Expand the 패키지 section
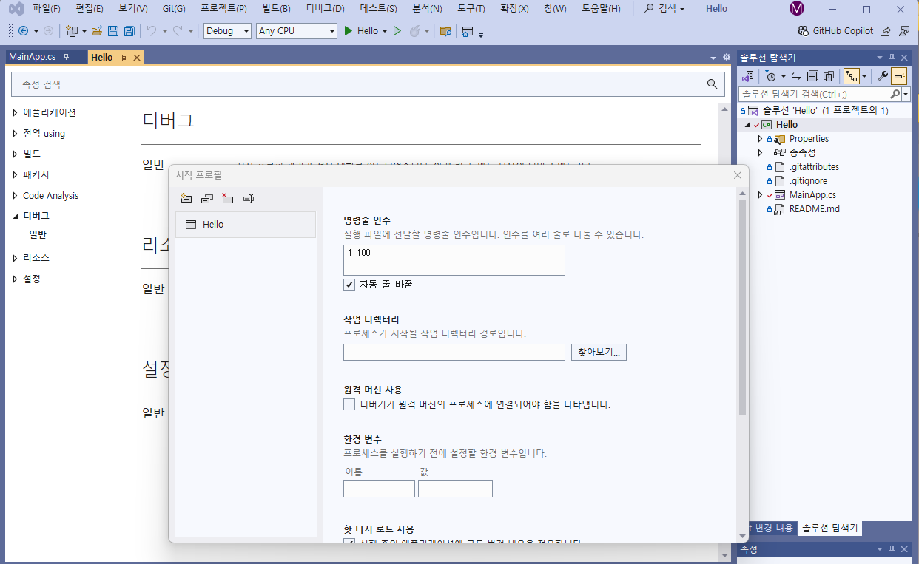The height and width of the screenshot is (564, 919). pos(16,175)
